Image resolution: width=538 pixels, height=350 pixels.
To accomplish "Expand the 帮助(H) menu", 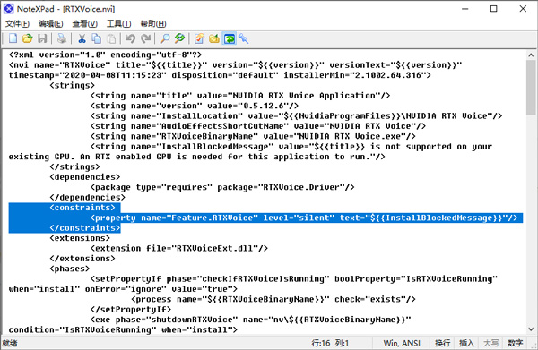I will tap(153, 23).
